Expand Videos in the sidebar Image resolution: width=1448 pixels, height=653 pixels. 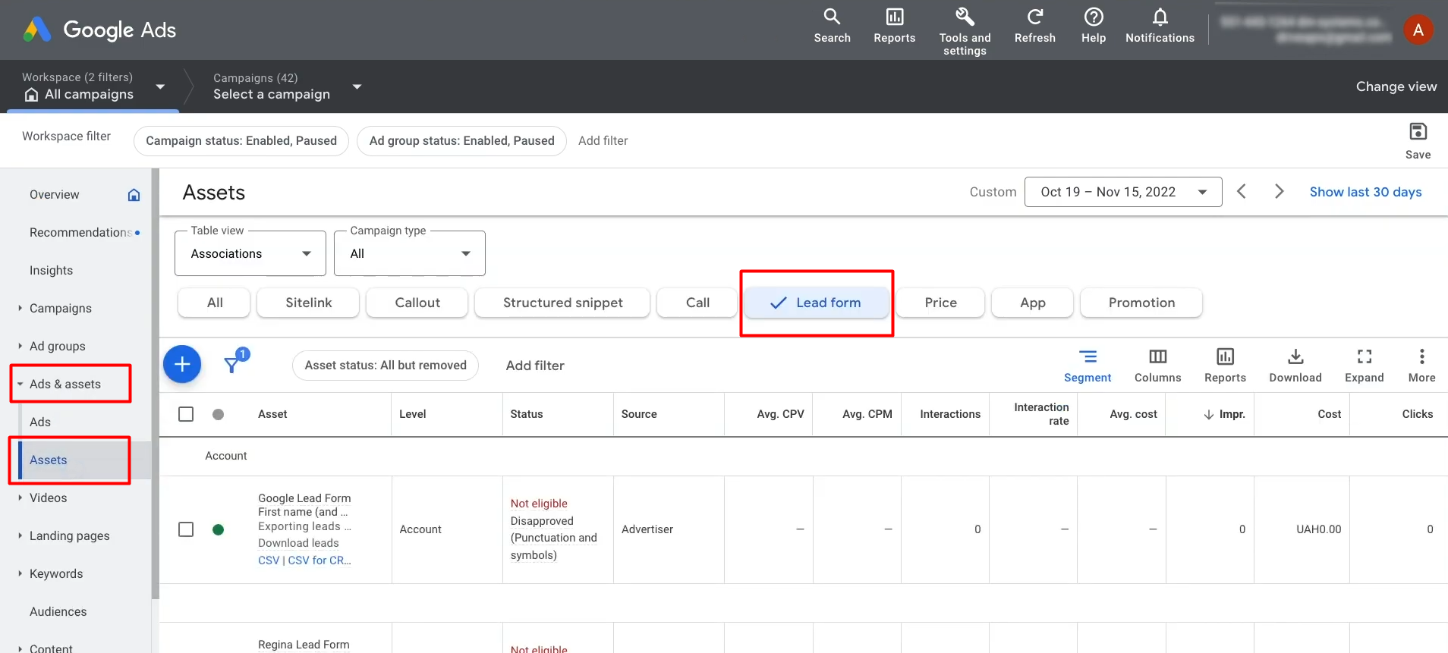click(x=20, y=498)
